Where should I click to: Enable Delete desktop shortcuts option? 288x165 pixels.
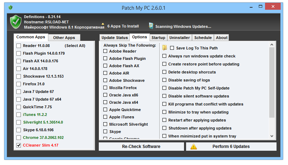[x=165, y=72]
